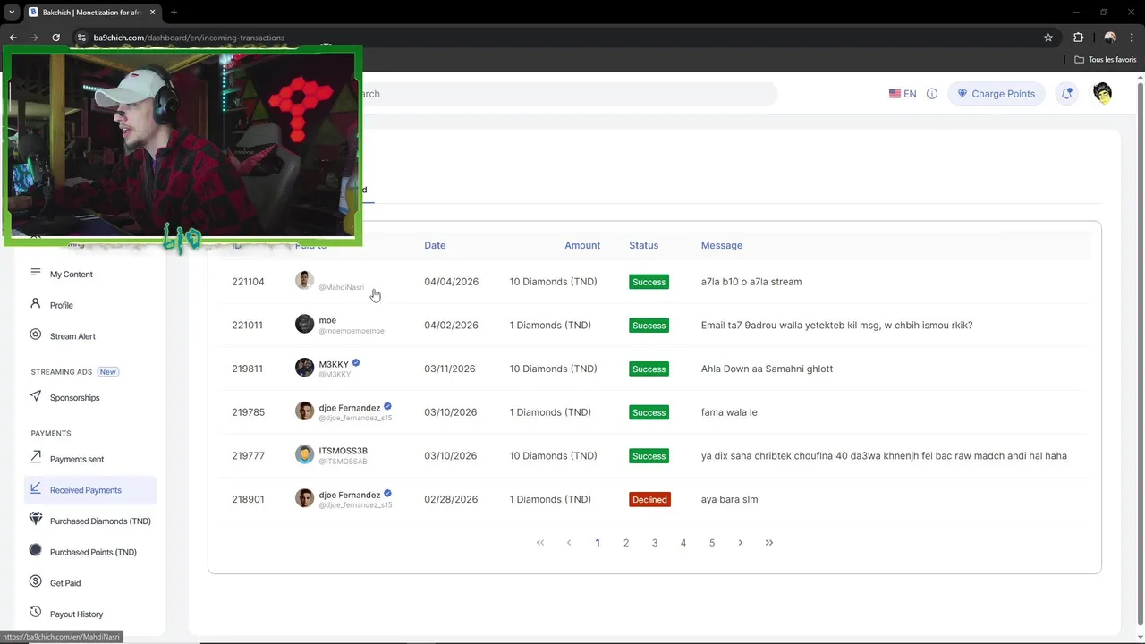Bookmark page with the star icon
Viewport: 1145px width, 644px height.
pos(1048,38)
